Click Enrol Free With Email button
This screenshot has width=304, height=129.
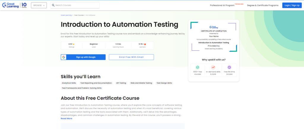(131, 57)
